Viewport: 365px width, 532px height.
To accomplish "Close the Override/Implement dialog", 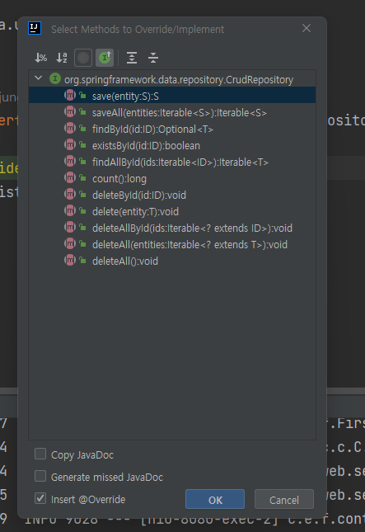I will pos(307,29).
